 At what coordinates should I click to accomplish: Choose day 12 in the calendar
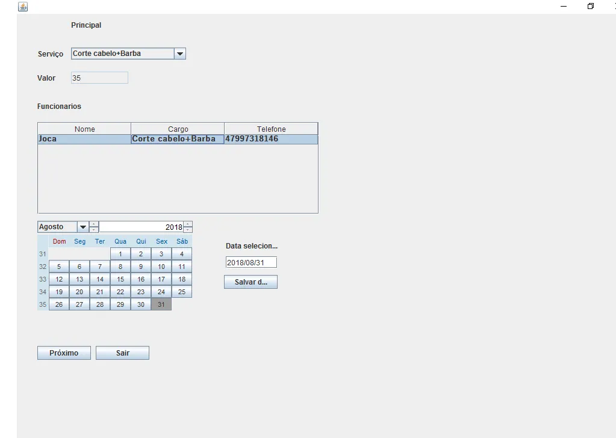(x=59, y=279)
